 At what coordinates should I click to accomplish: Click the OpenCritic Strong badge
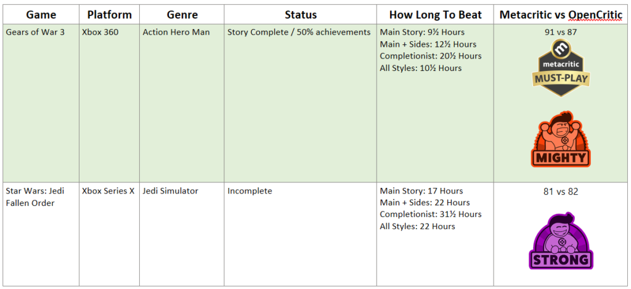(561, 241)
